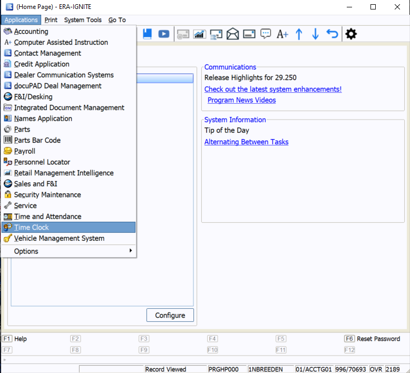Launch Computer Assisted Instruction
The image size is (410, 373).
coord(69,42)
